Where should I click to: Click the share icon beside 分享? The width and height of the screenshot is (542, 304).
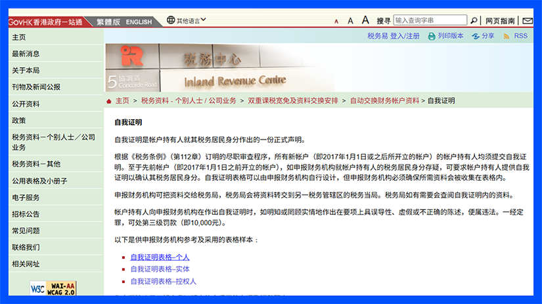pyautogui.click(x=476, y=36)
